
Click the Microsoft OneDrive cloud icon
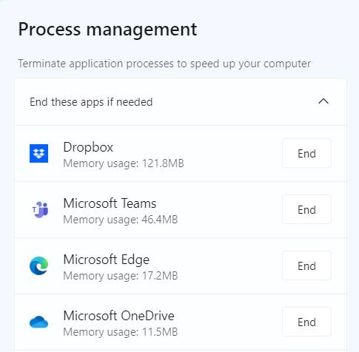click(x=38, y=322)
